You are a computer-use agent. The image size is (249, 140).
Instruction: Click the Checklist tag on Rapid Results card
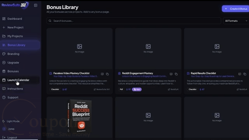click(192, 90)
